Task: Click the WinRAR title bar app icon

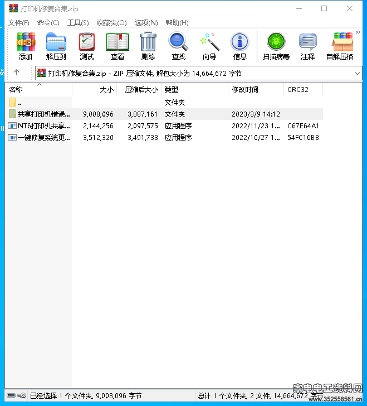Action: coord(13,8)
